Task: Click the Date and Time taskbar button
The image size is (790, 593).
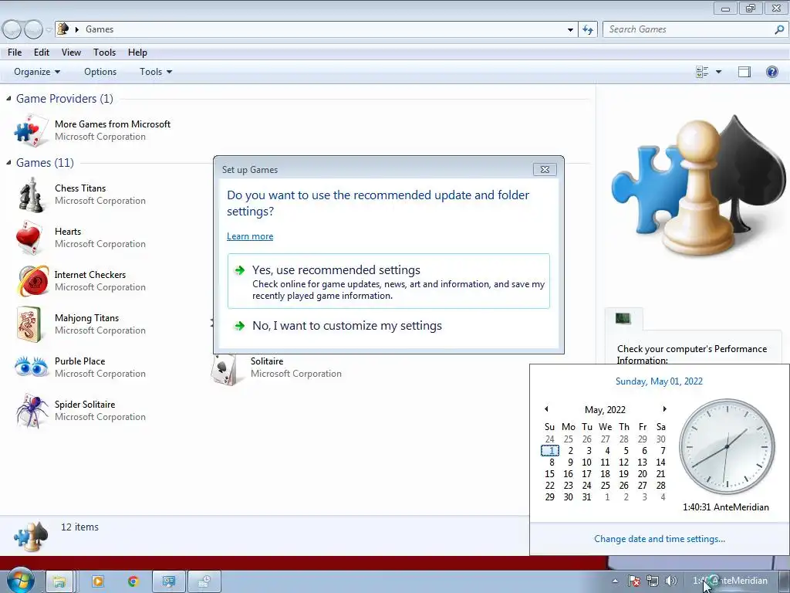Action: [x=204, y=581]
